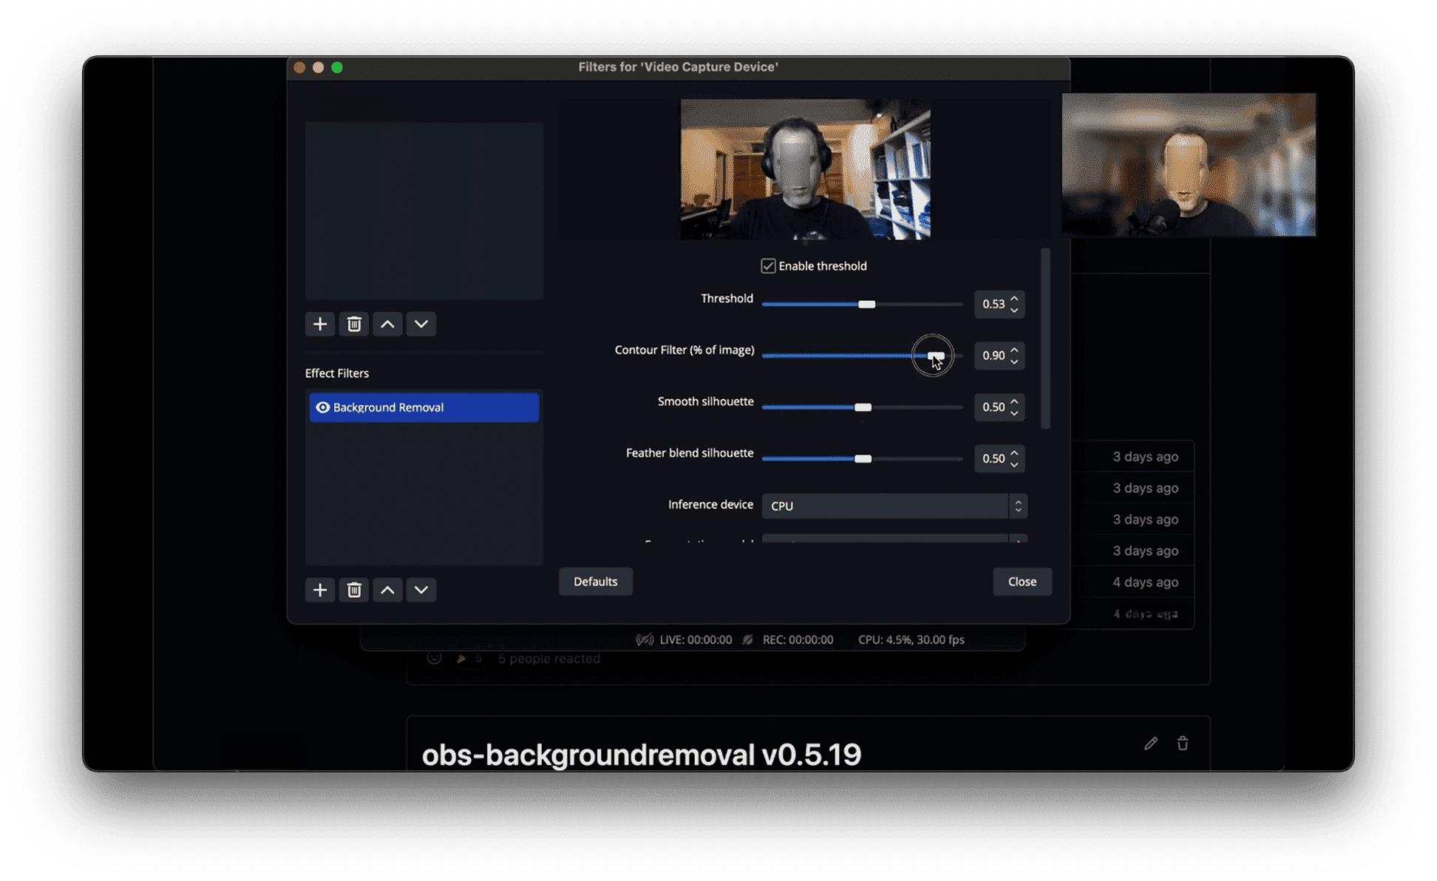Move audio/video filter up with the arrow
The image size is (1437, 881).
tap(387, 324)
